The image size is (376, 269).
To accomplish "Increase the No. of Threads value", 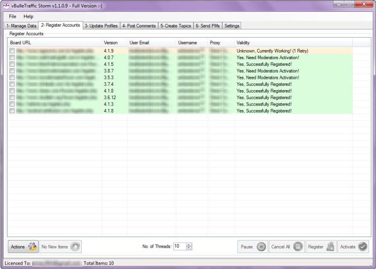I will (x=189, y=245).
